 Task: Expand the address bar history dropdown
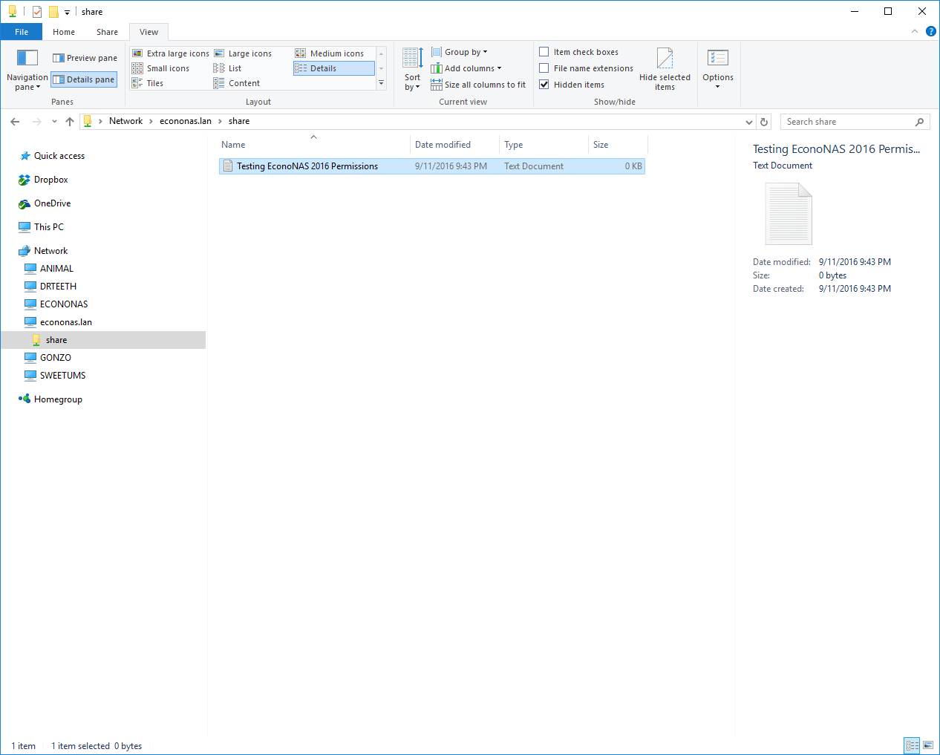(748, 122)
